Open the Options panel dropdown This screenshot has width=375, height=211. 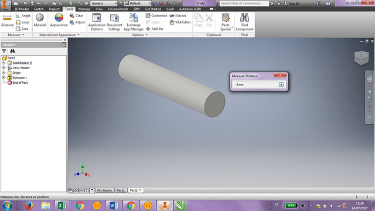pos(140,35)
